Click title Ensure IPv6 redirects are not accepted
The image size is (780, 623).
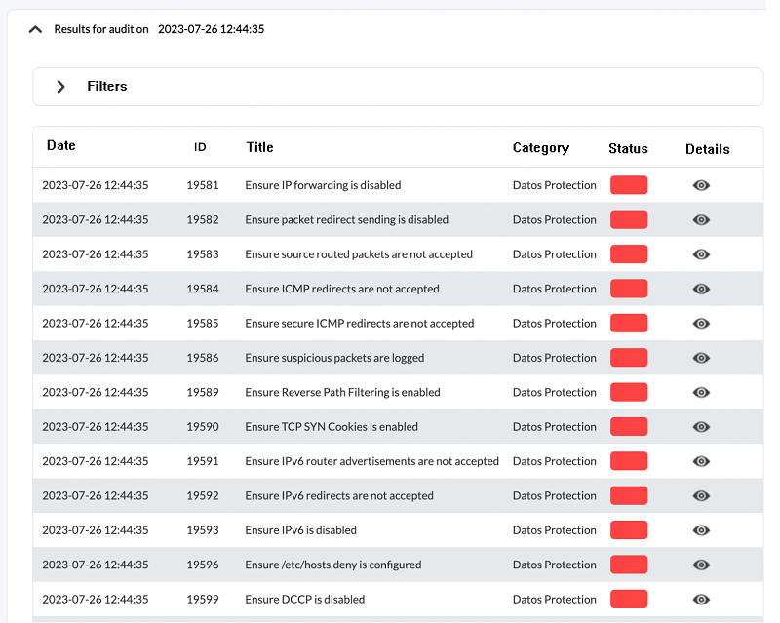click(x=339, y=495)
